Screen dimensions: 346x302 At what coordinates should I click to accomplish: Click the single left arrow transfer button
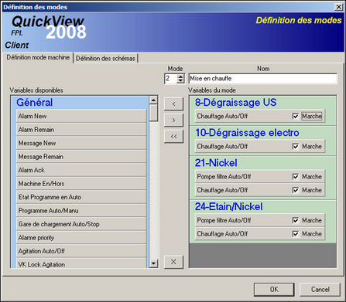click(x=173, y=104)
